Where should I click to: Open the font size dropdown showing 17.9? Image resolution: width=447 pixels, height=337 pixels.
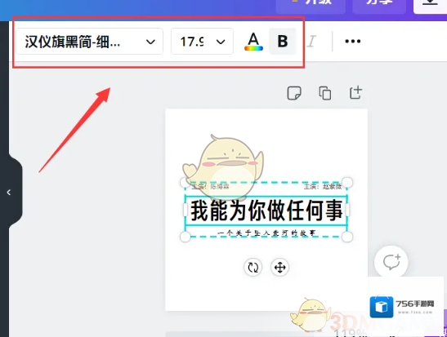202,42
